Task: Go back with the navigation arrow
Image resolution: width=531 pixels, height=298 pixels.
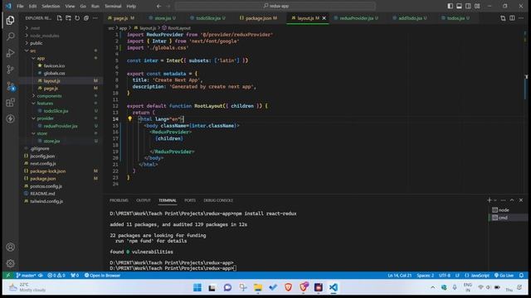Action: 158,6
